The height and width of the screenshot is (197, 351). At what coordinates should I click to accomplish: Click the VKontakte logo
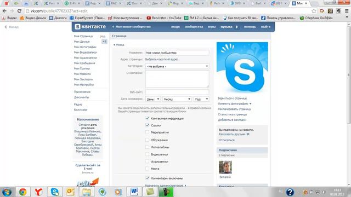click(x=90, y=27)
